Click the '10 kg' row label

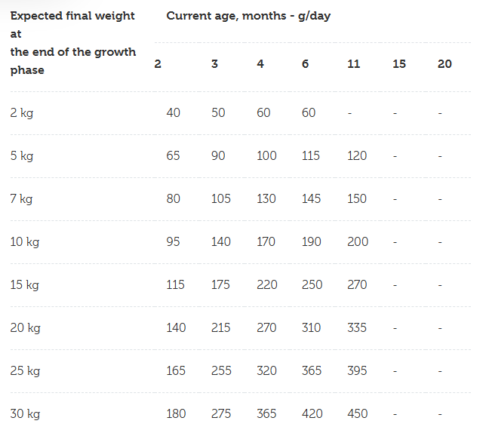click(x=25, y=242)
